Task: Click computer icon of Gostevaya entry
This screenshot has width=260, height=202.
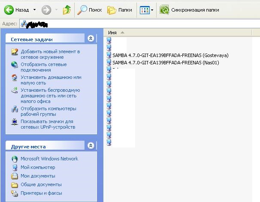Action: [x=109, y=55]
